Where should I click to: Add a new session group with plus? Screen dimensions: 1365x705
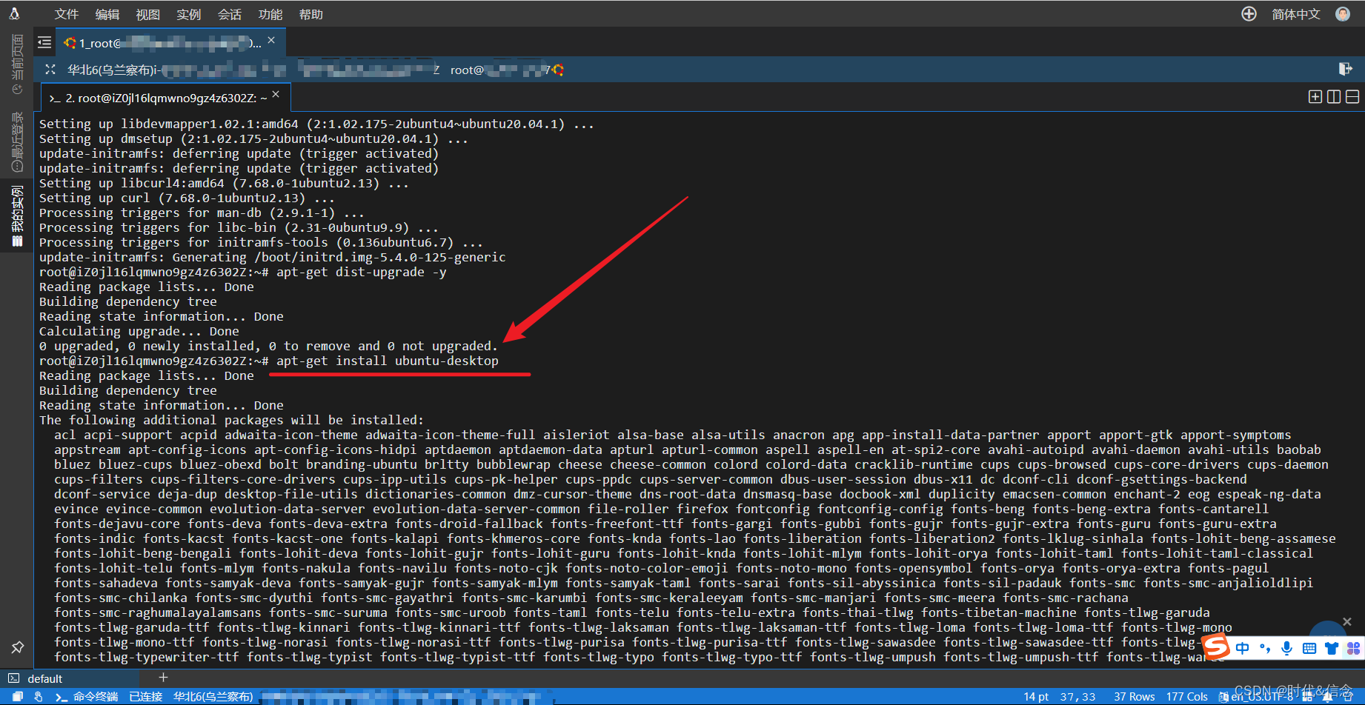164,677
